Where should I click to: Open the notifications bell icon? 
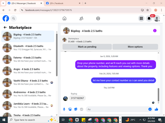(x=149, y=18)
